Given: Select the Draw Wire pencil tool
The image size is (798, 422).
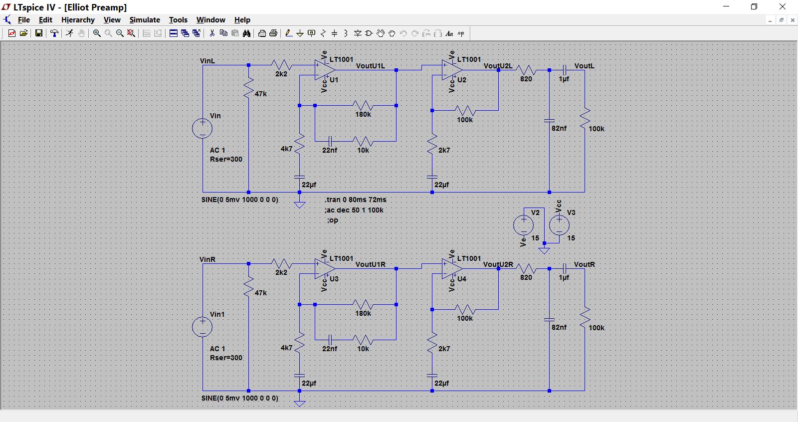Looking at the screenshot, I should [x=288, y=33].
